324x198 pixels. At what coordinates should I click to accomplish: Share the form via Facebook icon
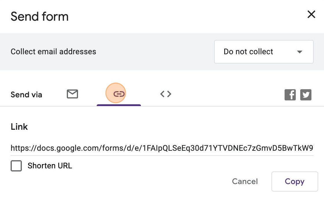tap(290, 95)
